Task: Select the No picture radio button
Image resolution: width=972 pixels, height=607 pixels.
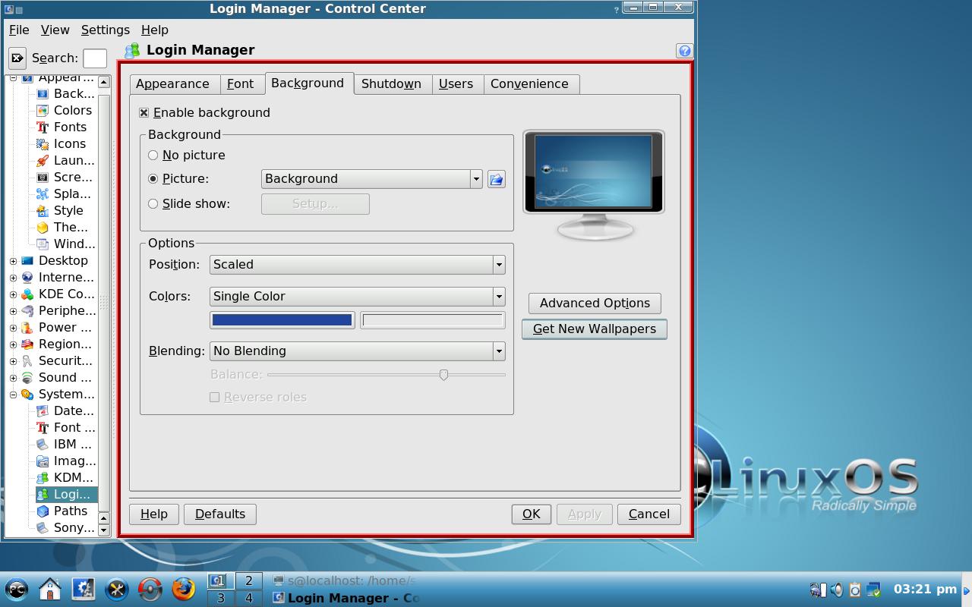Action: click(153, 155)
